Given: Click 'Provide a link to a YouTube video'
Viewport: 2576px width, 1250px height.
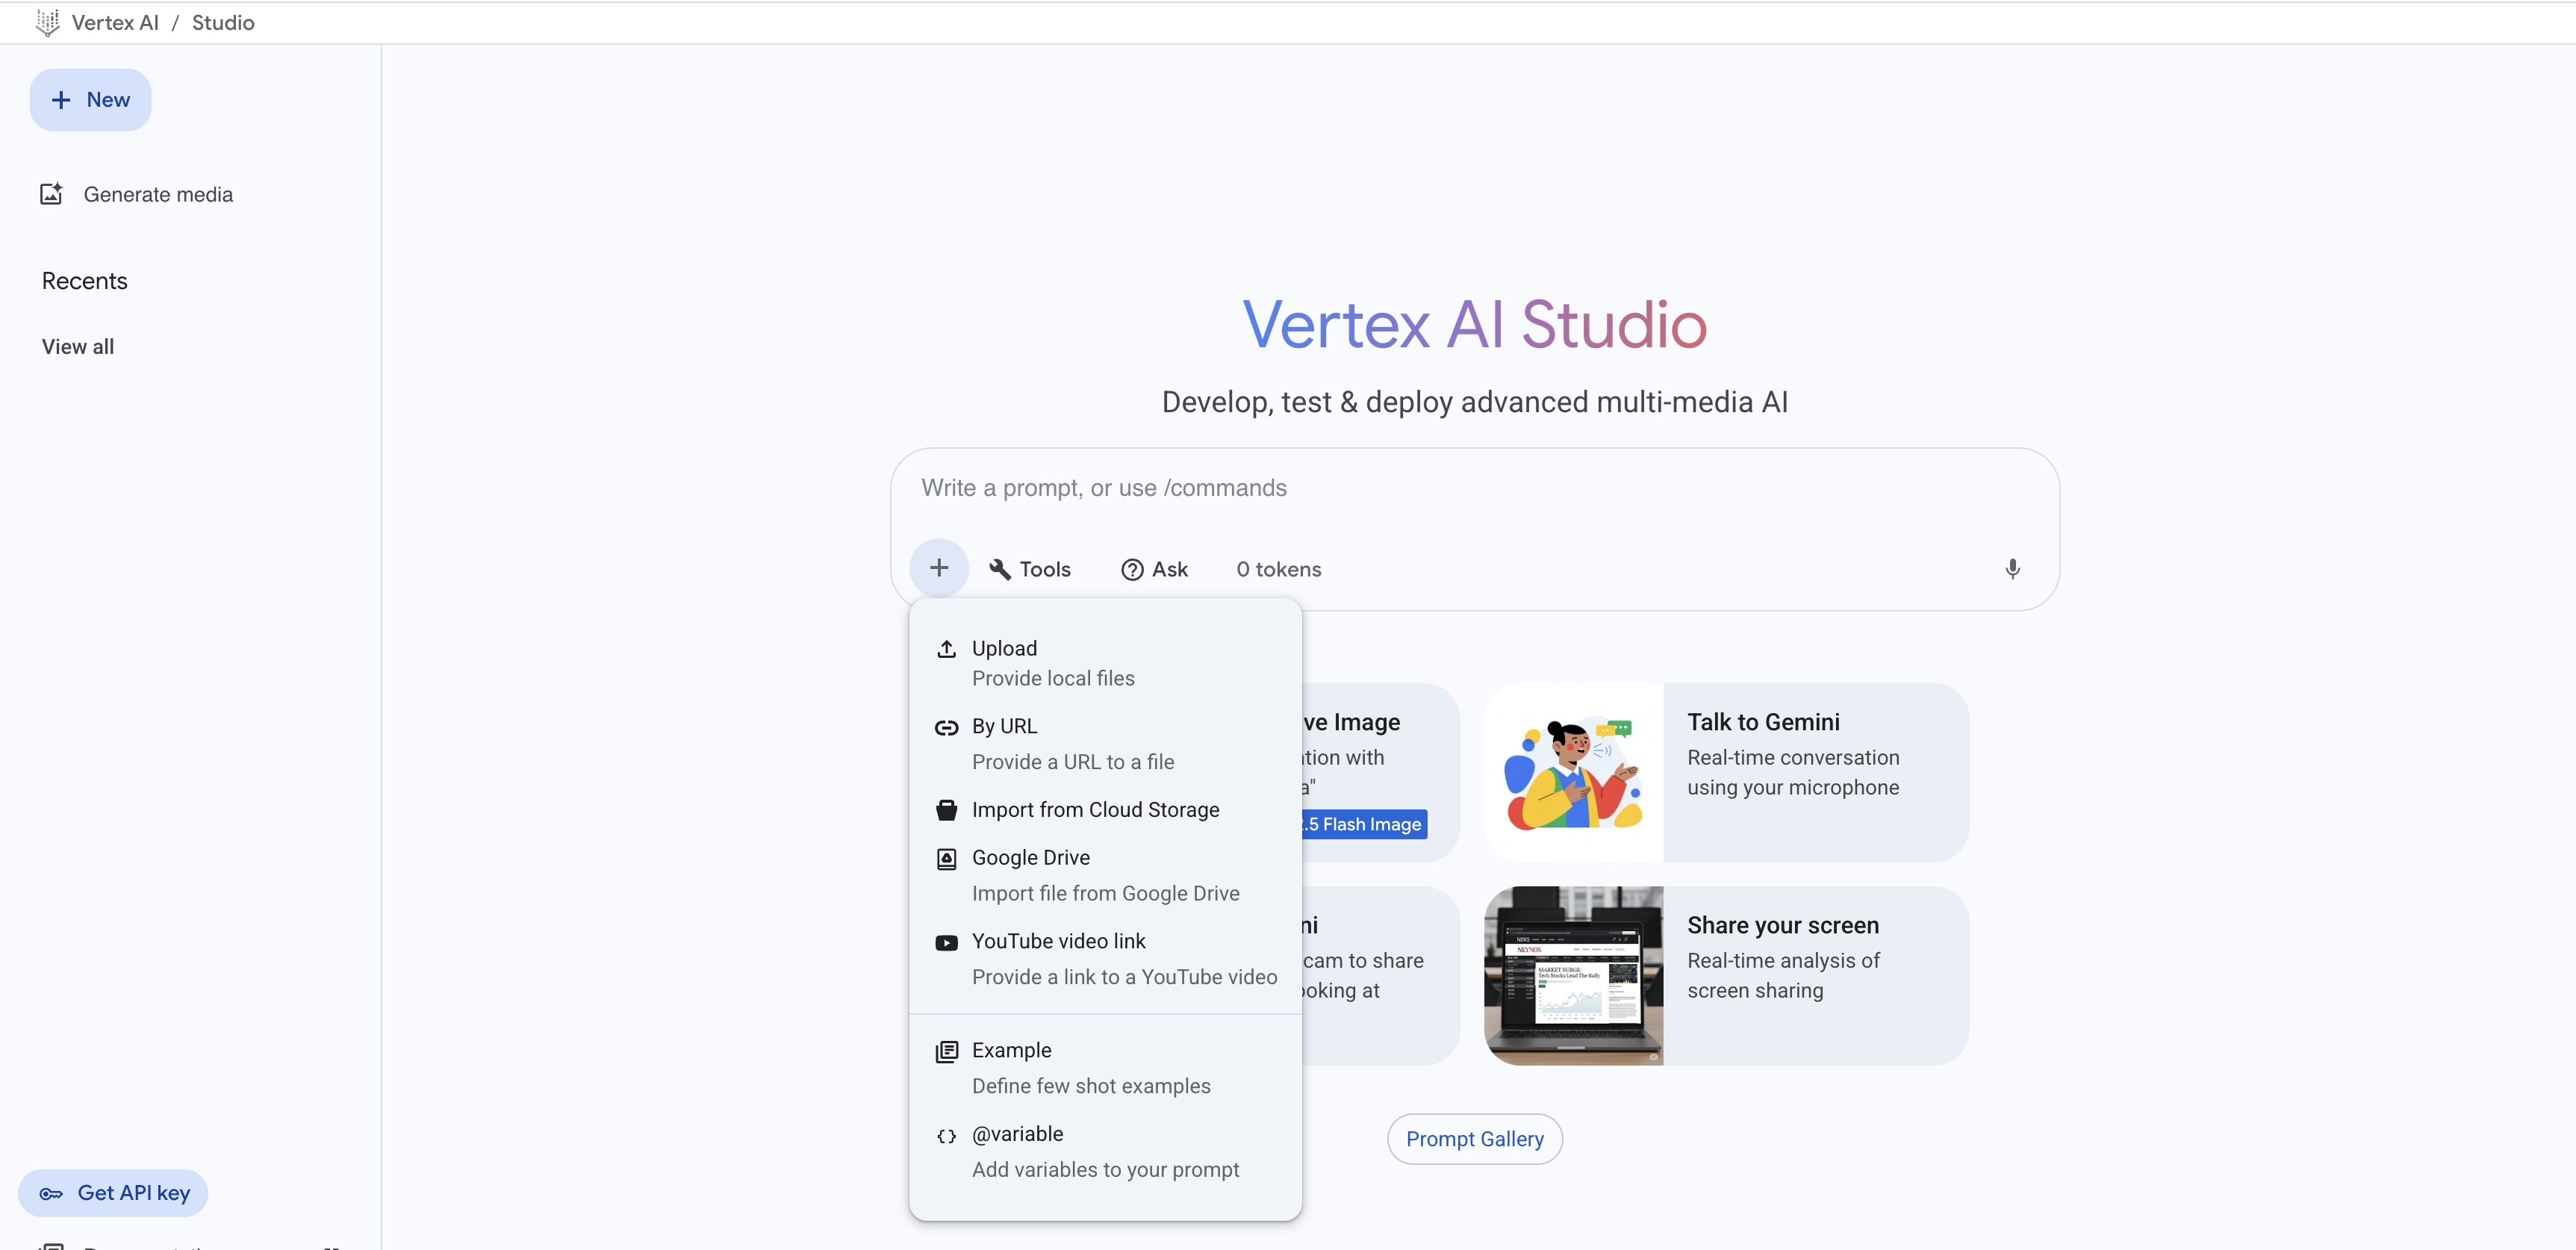Looking at the screenshot, I should click(x=1124, y=977).
